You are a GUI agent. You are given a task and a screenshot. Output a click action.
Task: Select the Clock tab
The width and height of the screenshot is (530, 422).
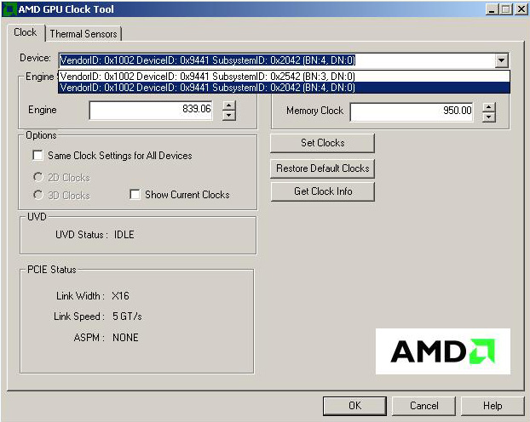(26, 32)
